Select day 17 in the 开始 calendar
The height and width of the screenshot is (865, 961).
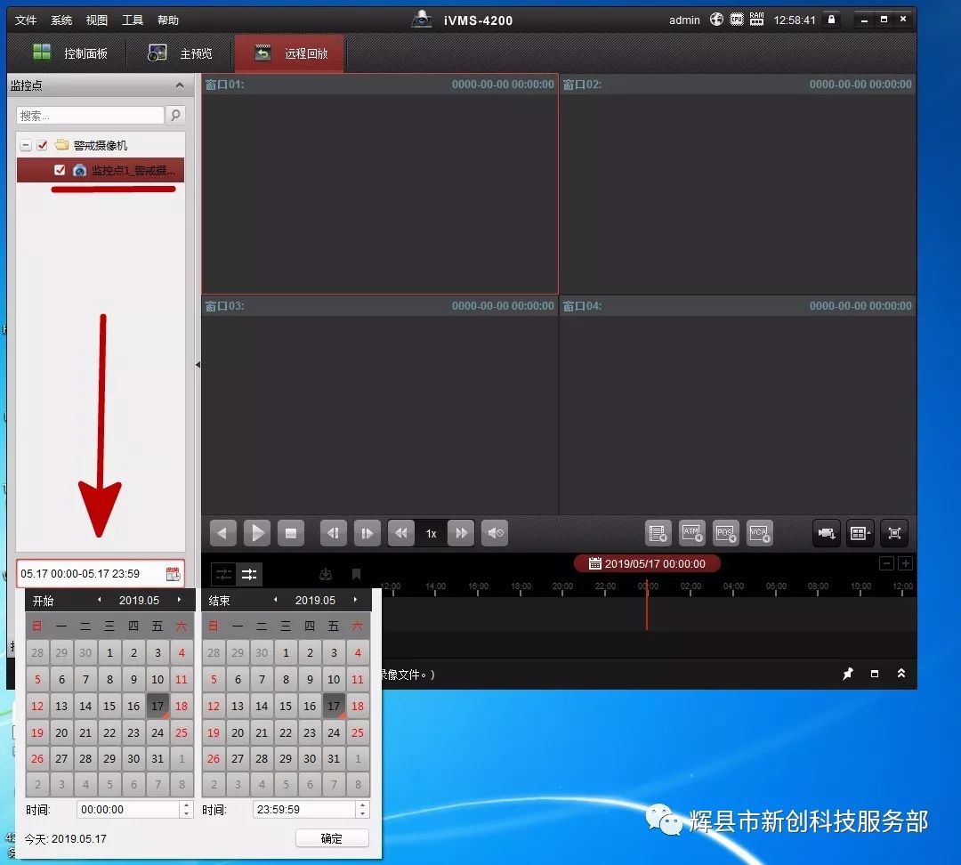[157, 706]
